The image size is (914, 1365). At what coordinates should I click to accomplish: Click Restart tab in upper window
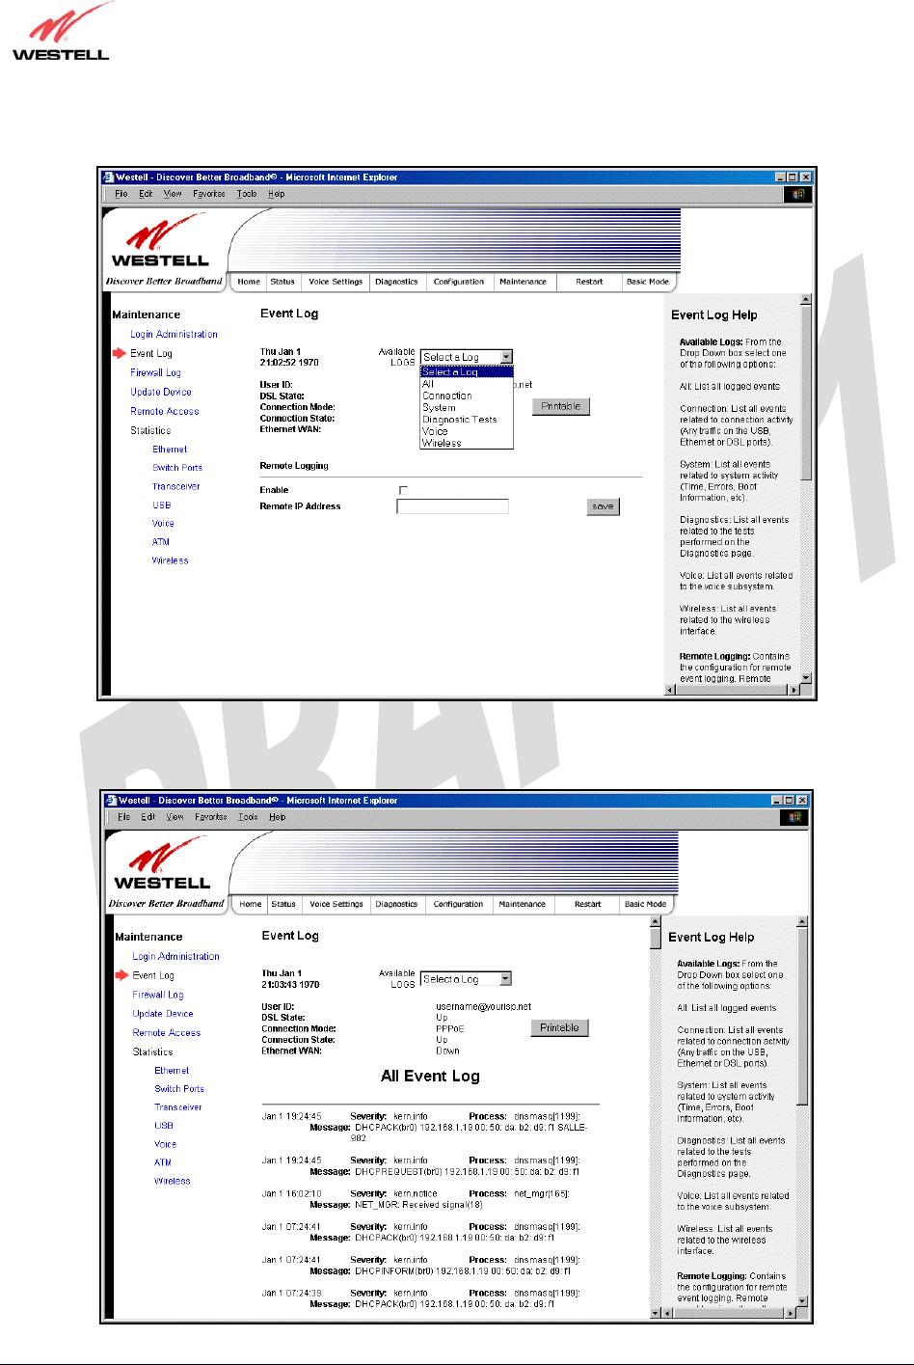click(x=589, y=282)
